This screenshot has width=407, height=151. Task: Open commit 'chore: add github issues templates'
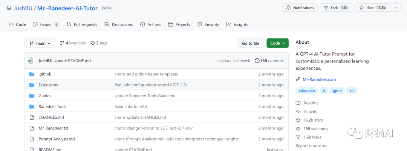click(x=146, y=74)
